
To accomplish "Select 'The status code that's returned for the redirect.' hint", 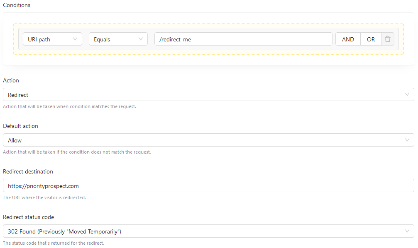I will click(53, 243).
